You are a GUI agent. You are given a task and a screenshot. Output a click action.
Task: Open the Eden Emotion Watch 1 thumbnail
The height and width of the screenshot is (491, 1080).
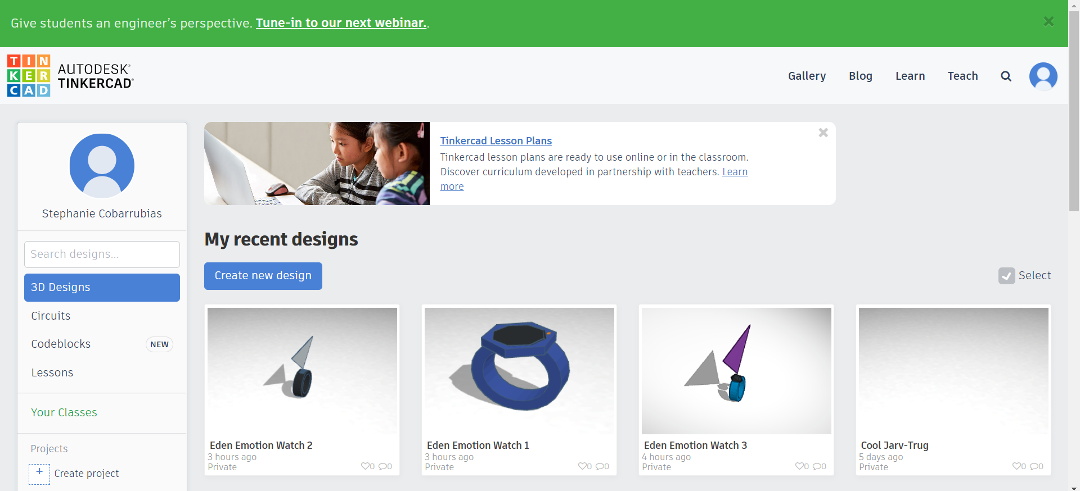(x=519, y=370)
